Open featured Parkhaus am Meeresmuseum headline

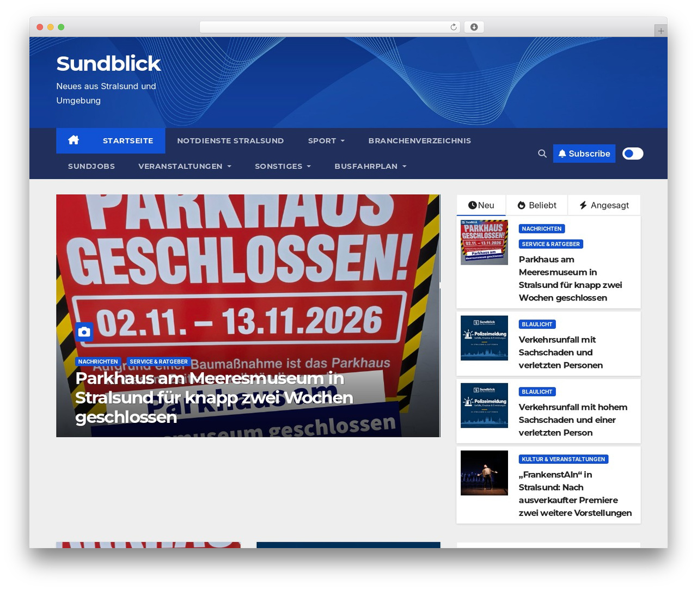(214, 397)
